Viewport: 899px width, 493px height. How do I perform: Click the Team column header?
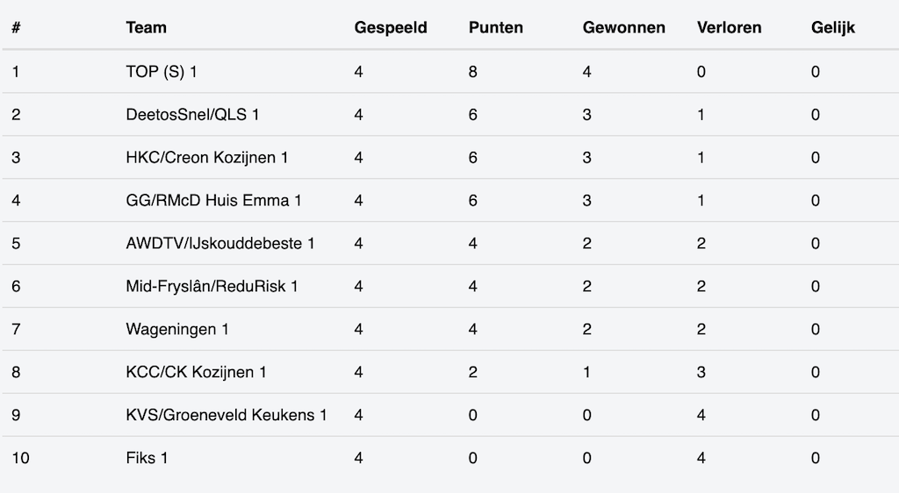click(x=146, y=27)
